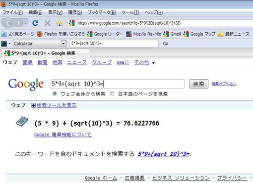253x183 pixels.
Task: Open the ビジネス ソリューション footer link
Action: coord(181,178)
